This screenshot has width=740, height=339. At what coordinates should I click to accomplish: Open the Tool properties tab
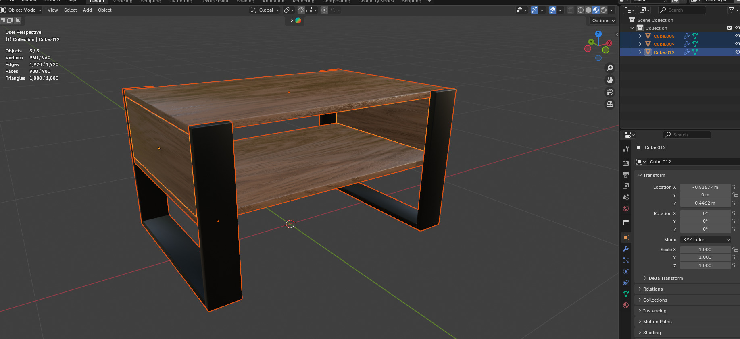pos(626,149)
